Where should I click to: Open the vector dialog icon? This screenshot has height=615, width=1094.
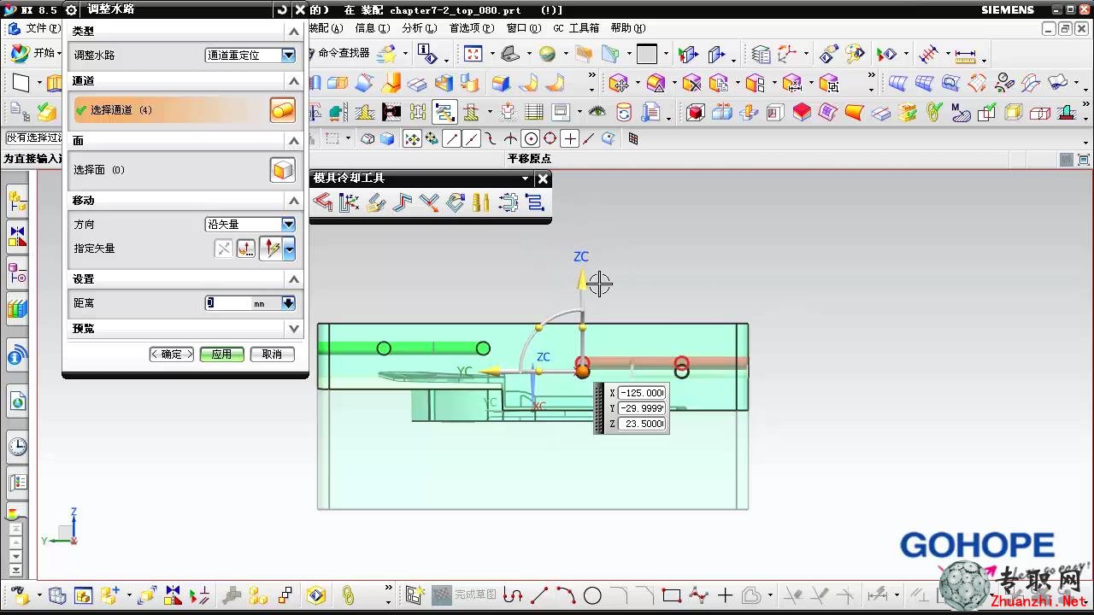(x=246, y=249)
